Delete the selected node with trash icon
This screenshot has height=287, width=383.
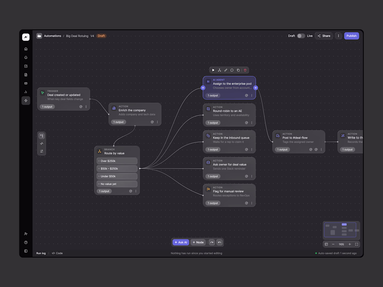pyautogui.click(x=245, y=70)
